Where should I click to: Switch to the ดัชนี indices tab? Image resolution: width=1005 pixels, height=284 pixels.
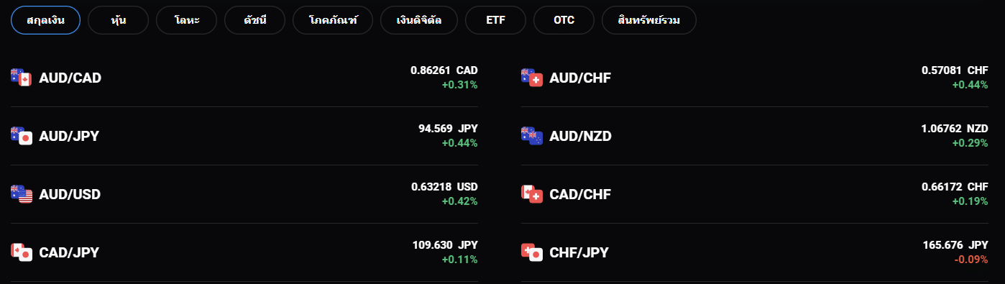[x=254, y=20]
